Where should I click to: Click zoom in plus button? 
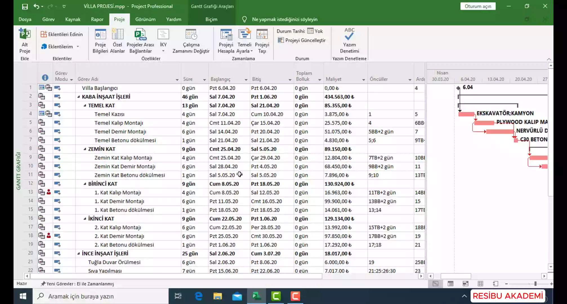point(551,284)
